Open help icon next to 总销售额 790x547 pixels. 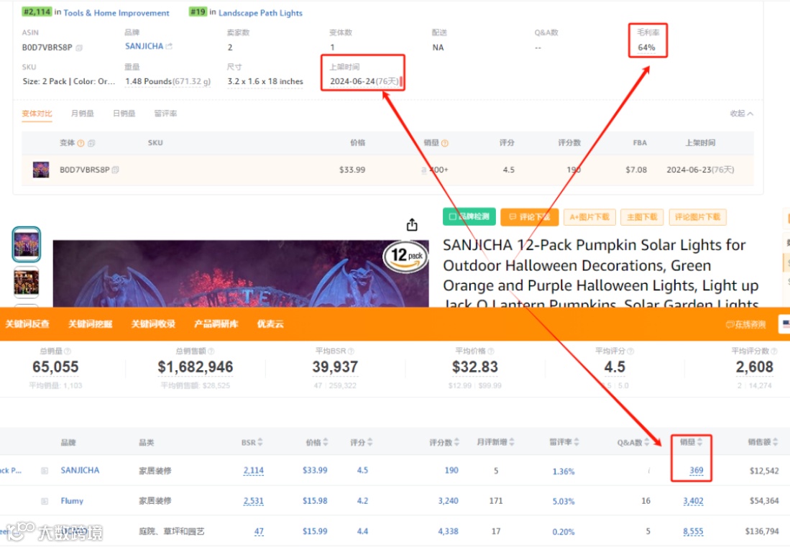211,351
